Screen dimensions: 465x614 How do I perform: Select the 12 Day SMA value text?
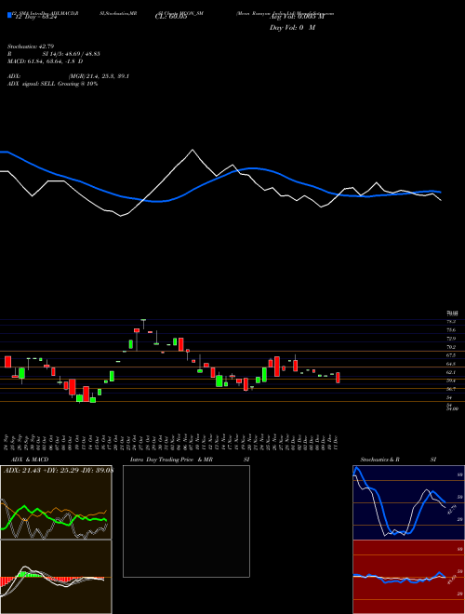[x=35, y=18]
